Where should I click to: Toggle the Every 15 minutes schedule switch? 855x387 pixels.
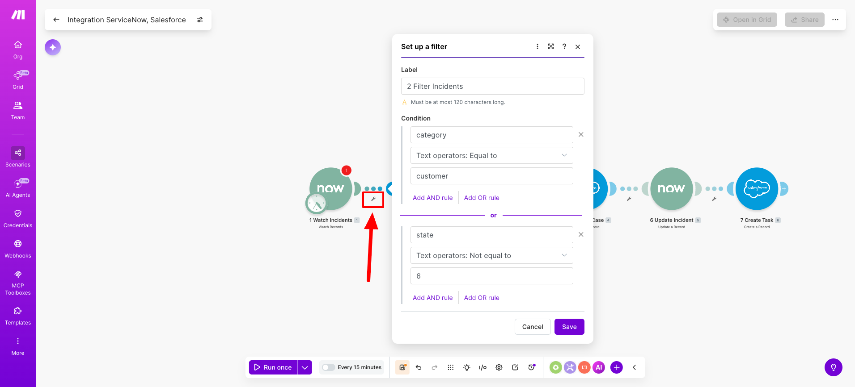point(328,367)
